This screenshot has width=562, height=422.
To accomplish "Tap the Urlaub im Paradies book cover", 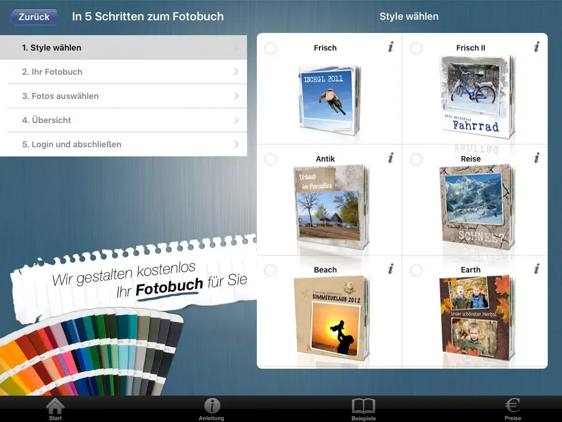I will tap(331, 207).
